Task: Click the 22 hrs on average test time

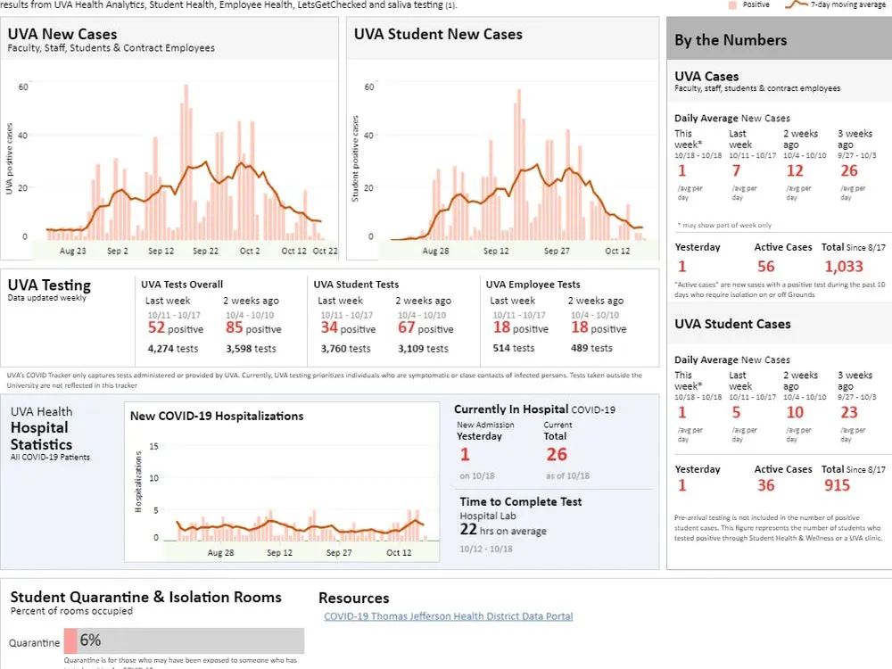Action: [x=469, y=530]
